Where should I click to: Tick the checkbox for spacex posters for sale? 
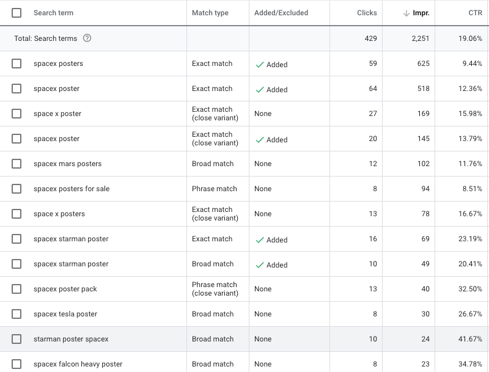click(17, 189)
